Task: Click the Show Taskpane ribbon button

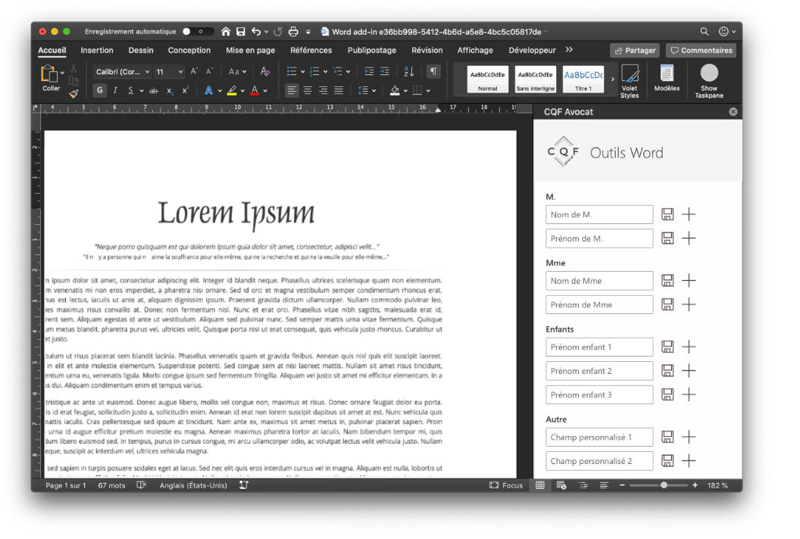Action: point(709,80)
